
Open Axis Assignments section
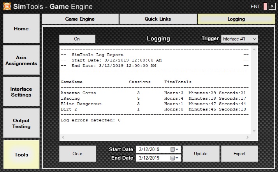pos(21,60)
